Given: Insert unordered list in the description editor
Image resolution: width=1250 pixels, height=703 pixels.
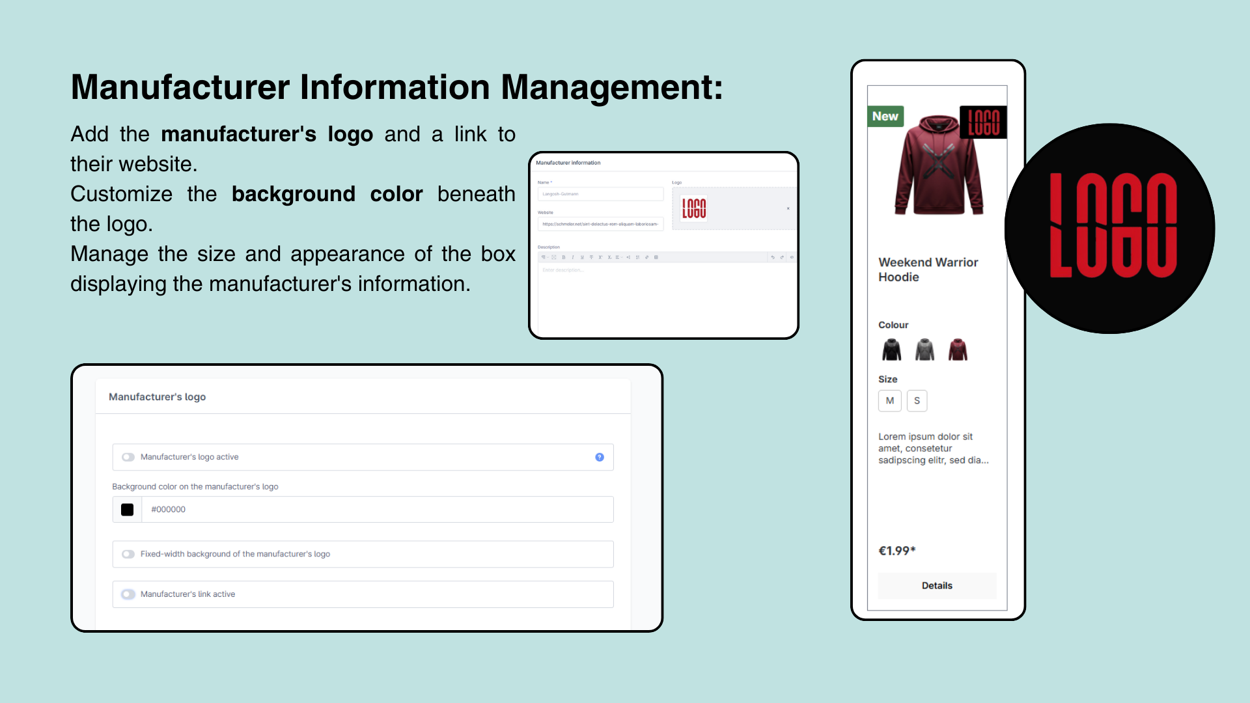Looking at the screenshot, I should 628,257.
